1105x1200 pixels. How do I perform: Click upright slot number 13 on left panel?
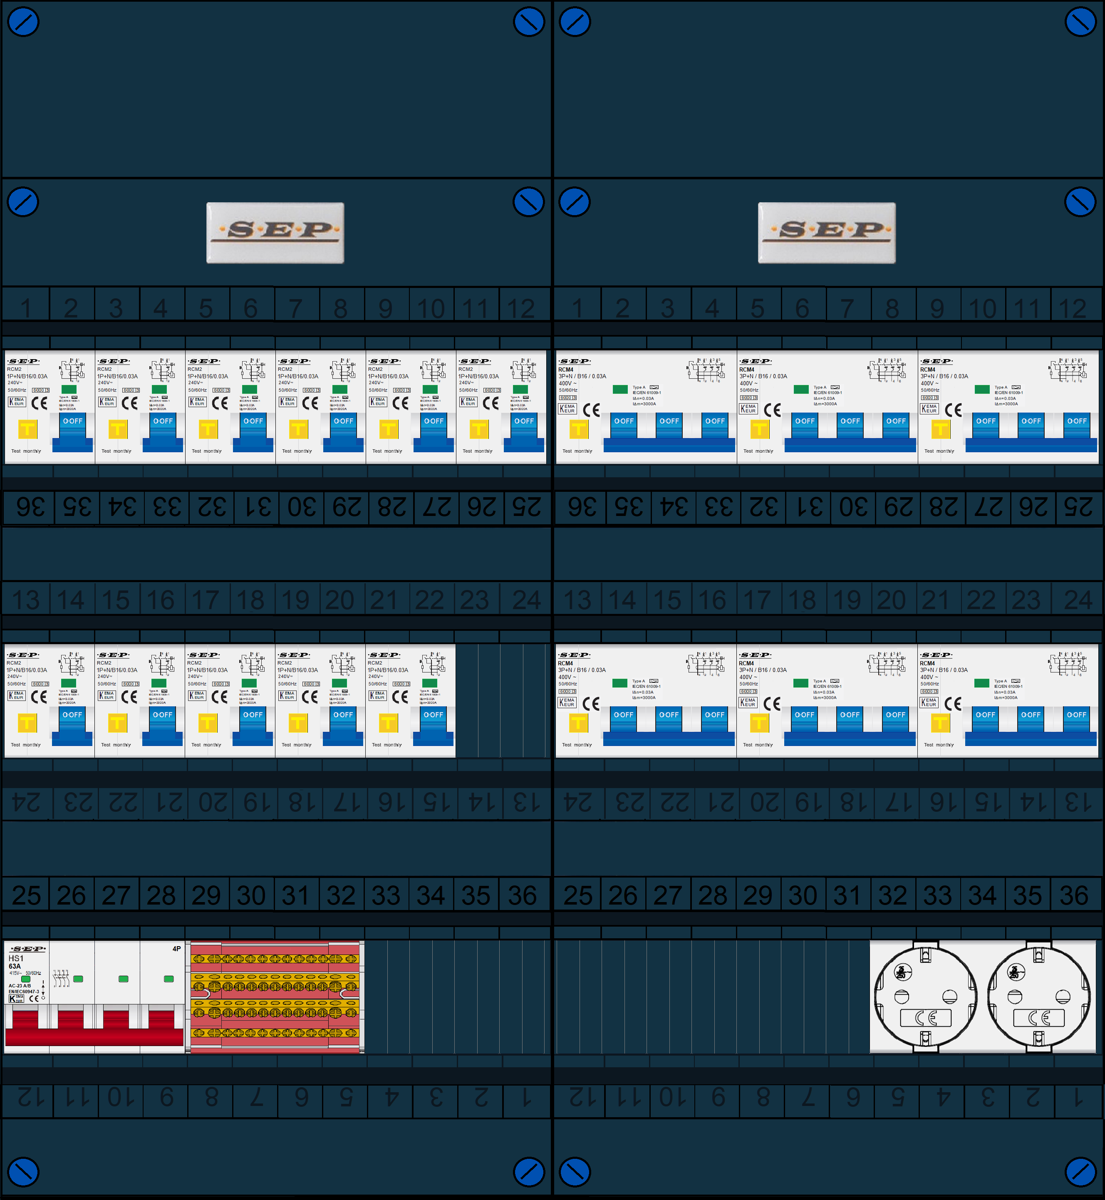[x=26, y=600]
